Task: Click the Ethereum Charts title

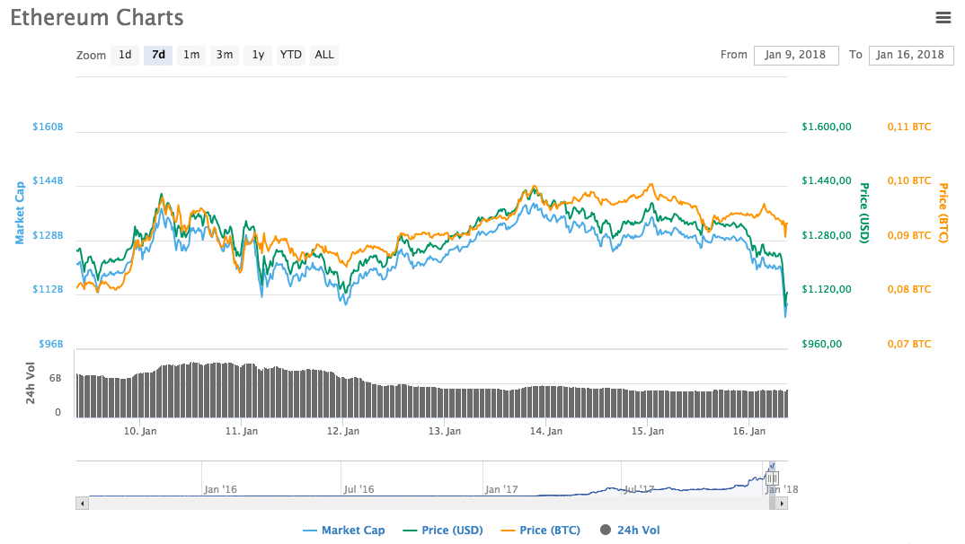Action: [x=97, y=18]
